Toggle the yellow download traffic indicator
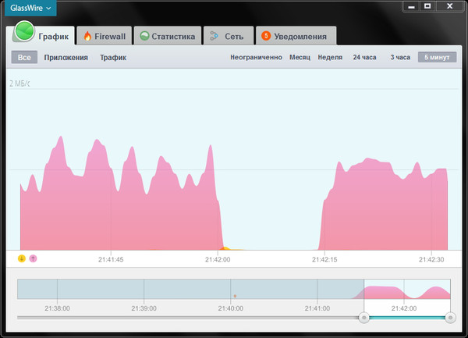468x338 pixels. 22,258
